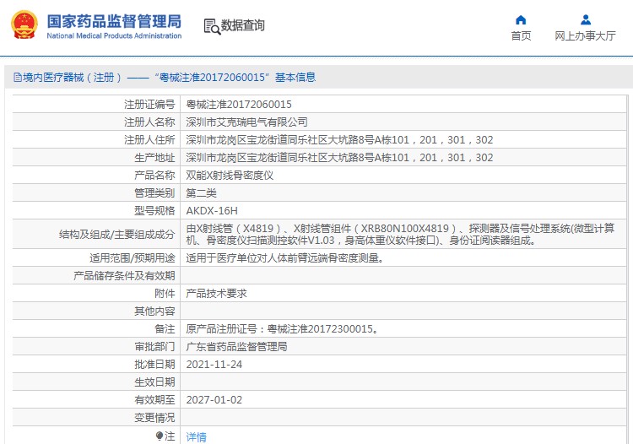The width and height of the screenshot is (633, 444).
Task: Click the 生产地址 address value
Action: (x=339, y=157)
